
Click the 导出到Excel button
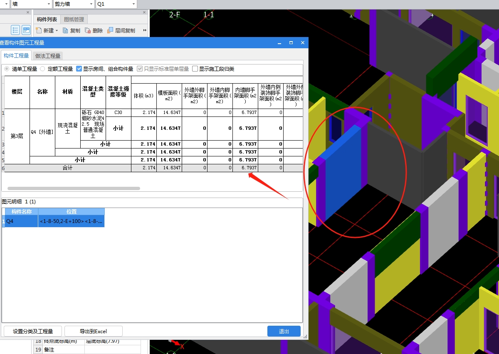click(x=94, y=331)
